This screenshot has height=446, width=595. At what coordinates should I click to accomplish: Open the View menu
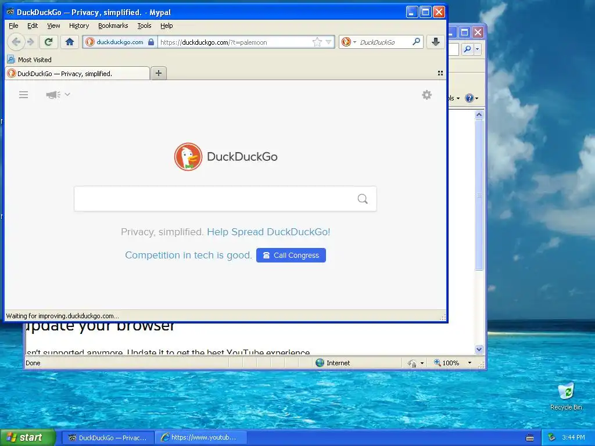pos(53,26)
